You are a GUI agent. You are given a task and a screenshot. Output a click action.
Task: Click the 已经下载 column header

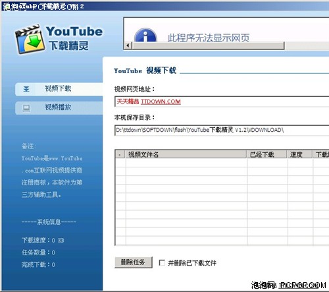(267, 154)
